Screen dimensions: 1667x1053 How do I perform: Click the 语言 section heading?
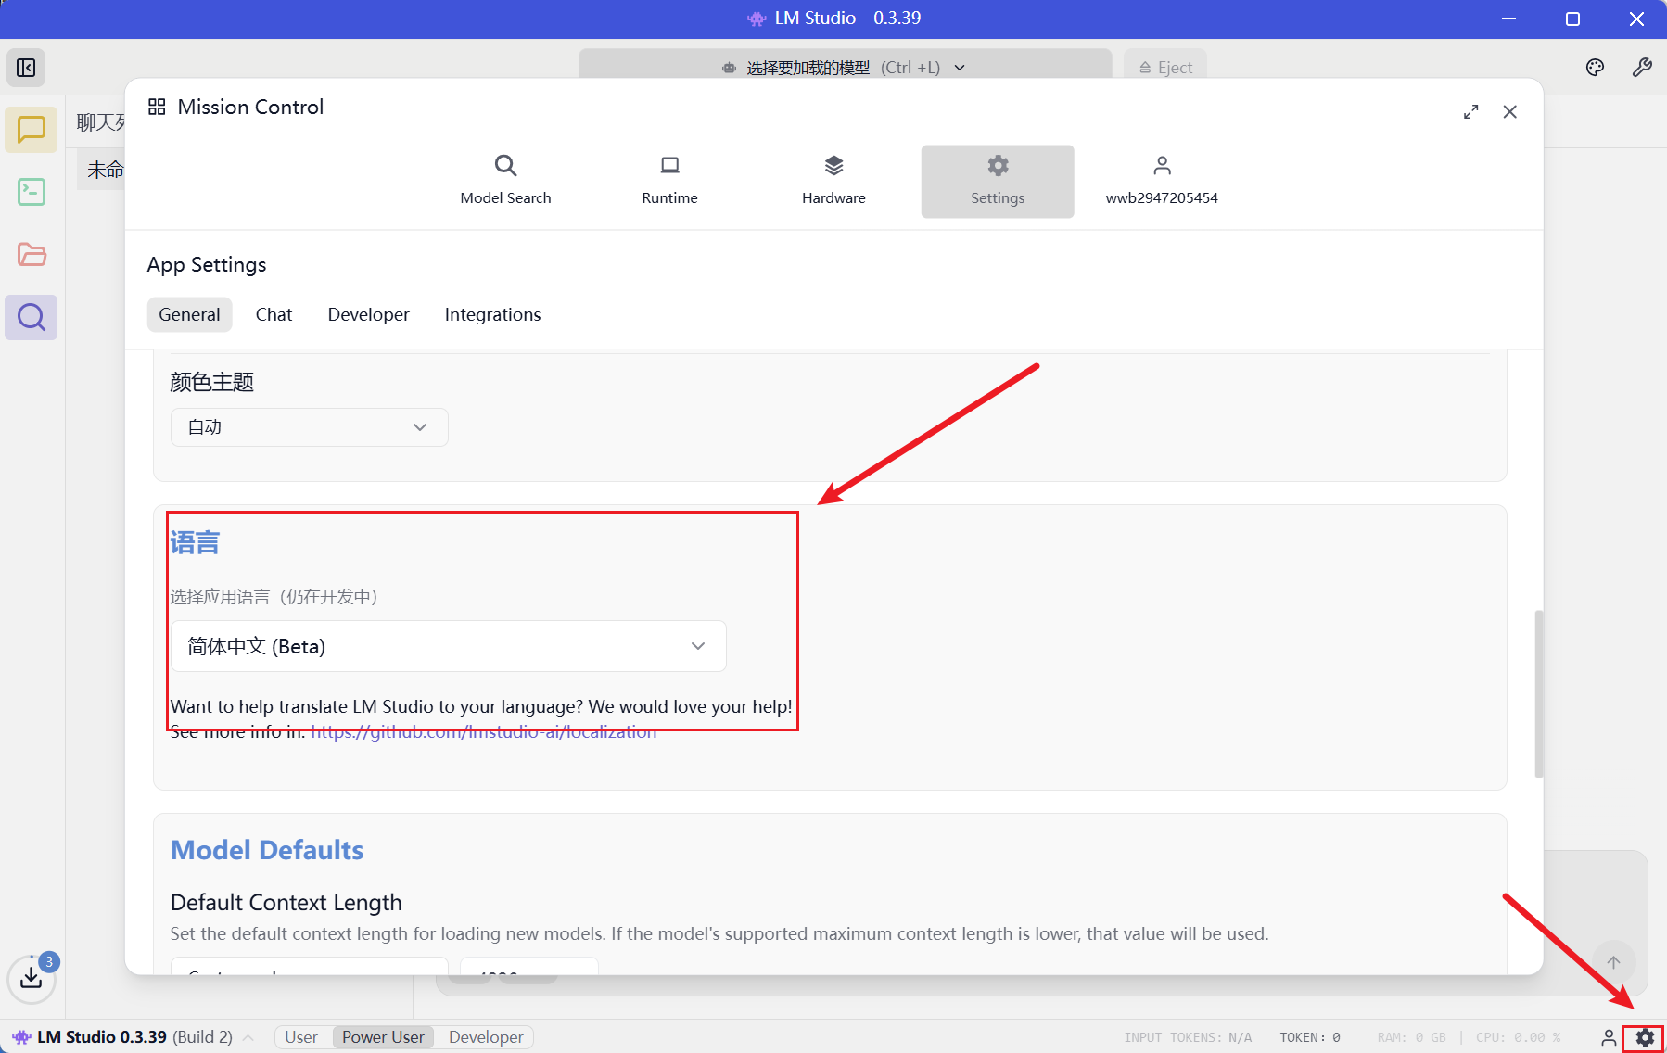coord(195,543)
